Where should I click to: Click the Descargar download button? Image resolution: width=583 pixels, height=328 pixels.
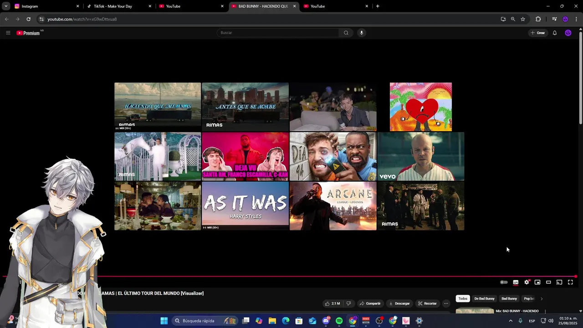tap(399, 303)
